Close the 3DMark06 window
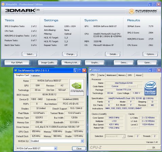This screenshot has height=152, width=162. tap(159, 4)
